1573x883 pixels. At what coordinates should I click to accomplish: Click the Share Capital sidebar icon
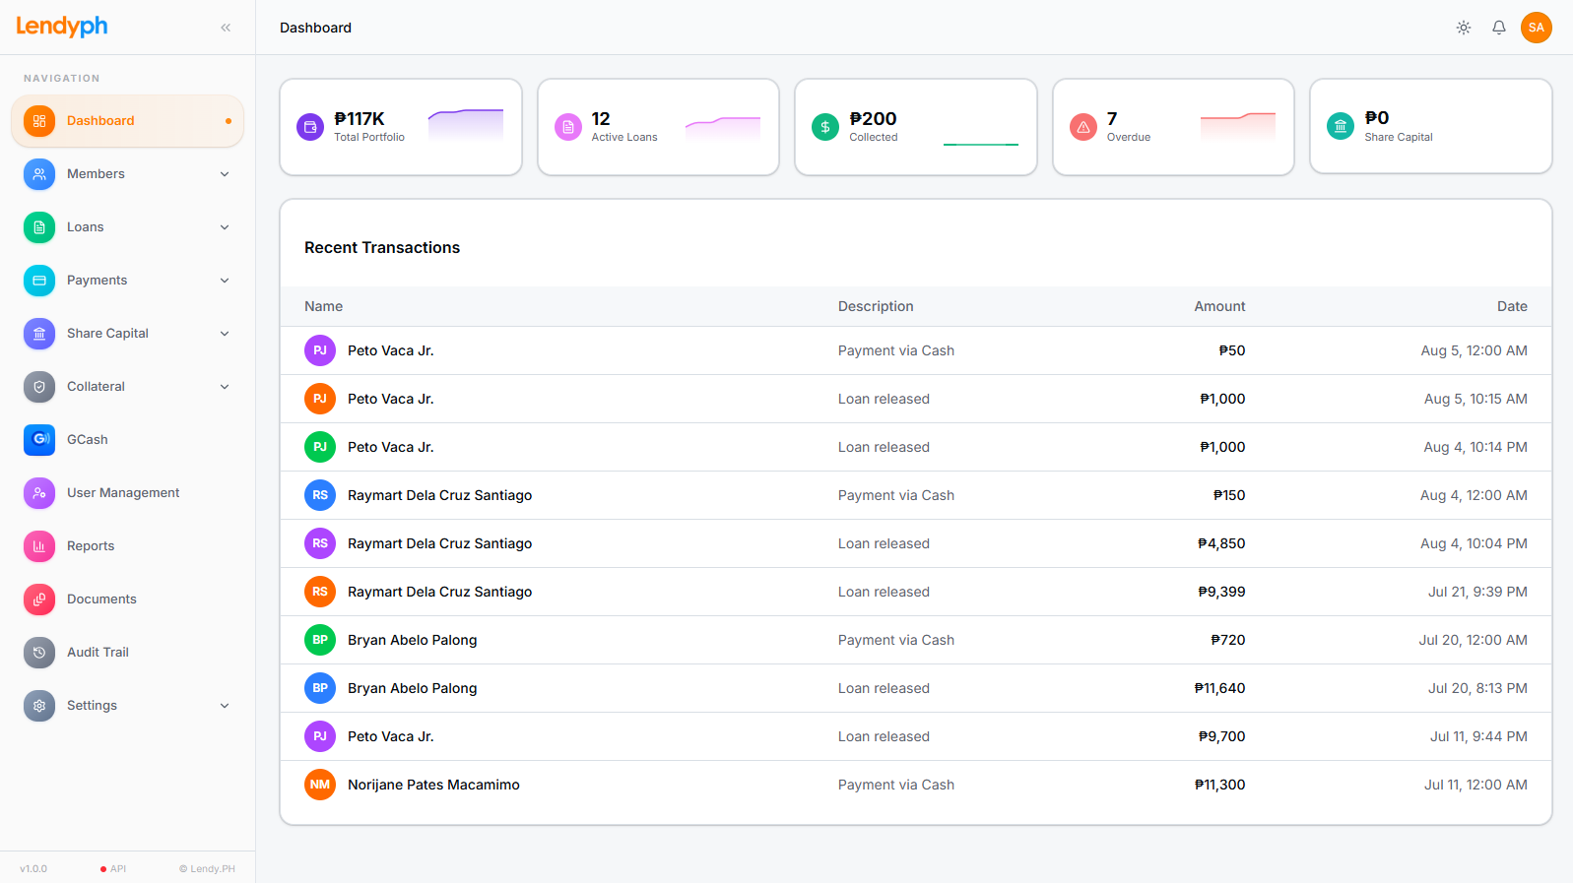39,334
